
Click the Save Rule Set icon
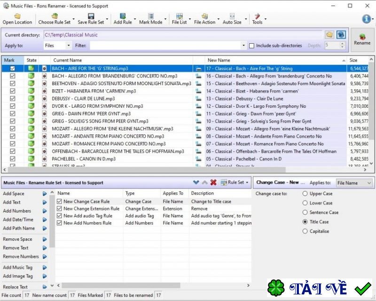pyautogui.click(x=91, y=16)
